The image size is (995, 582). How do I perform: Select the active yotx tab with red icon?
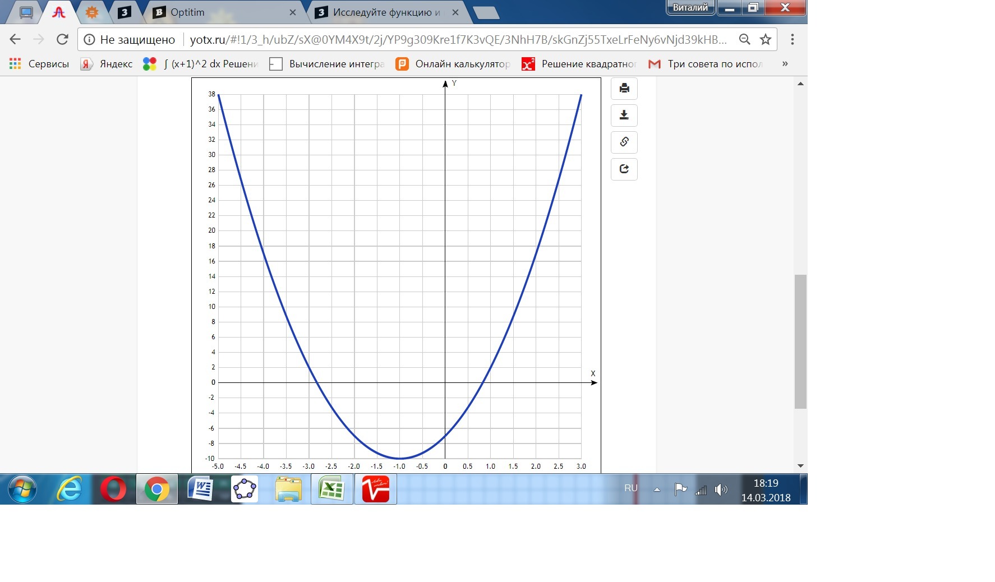[x=59, y=12]
